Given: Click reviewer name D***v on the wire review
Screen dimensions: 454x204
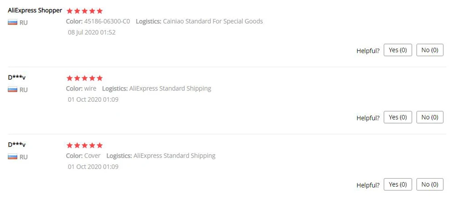Looking at the screenshot, I should [17, 78].
